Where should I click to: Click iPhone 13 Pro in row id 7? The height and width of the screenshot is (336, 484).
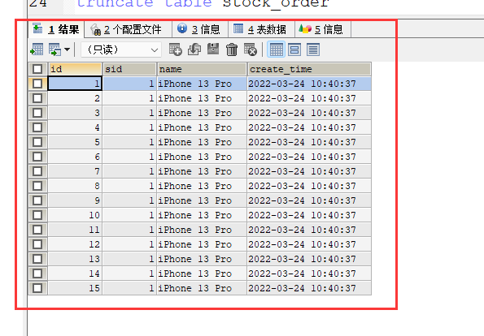pos(194,171)
